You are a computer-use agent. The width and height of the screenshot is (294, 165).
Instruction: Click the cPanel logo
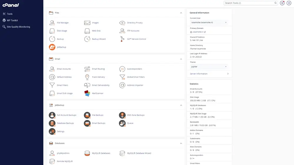pos(11,5)
